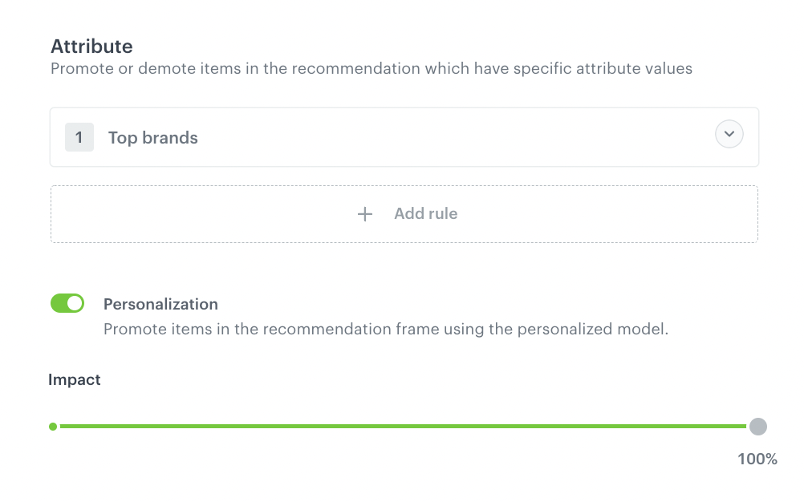This screenshot has height=502, width=804.
Task: Click the number 1 badge on Top brands
Action: point(79,137)
